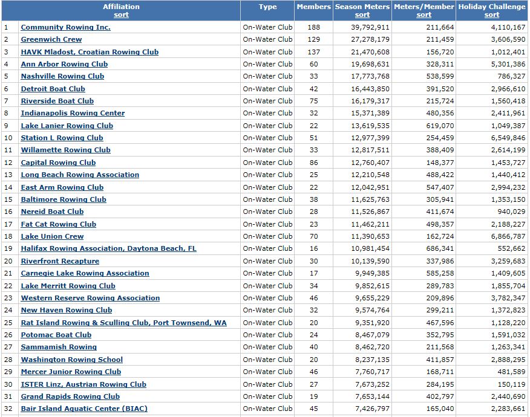Select the New Haven Rowing Club link
Screen dimensions: 530x417
(x=67, y=310)
